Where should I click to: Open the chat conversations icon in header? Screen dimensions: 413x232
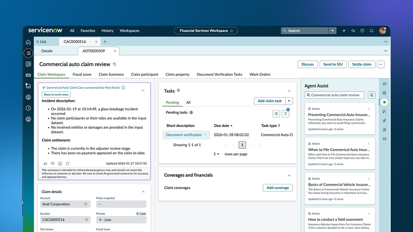pos(353,31)
